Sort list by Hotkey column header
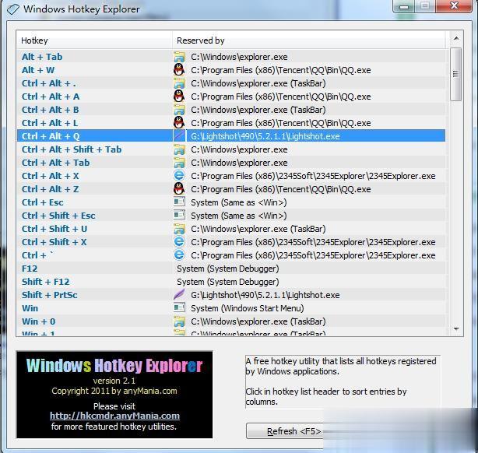Screen dimensions: 478x453 (x=94, y=40)
